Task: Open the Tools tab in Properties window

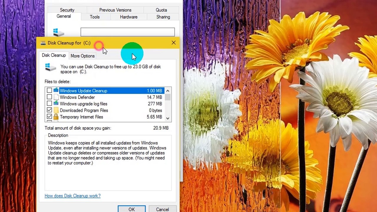Action: tap(95, 17)
